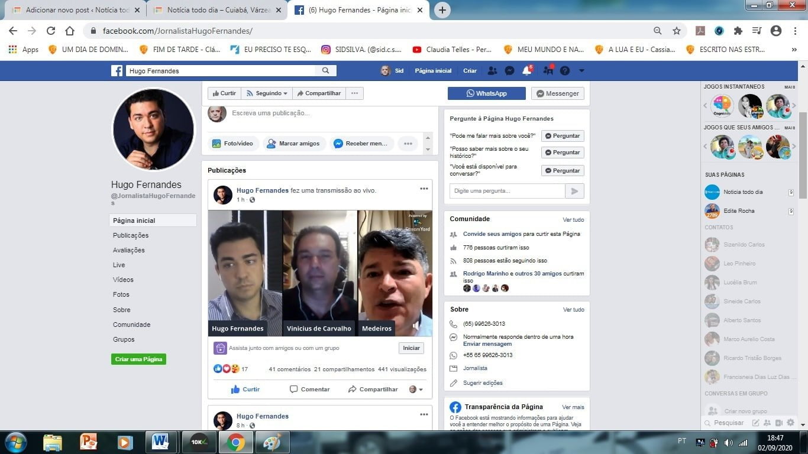
Task: Open Edite Rocha page in Suas Páginas
Action: pyautogui.click(x=739, y=211)
